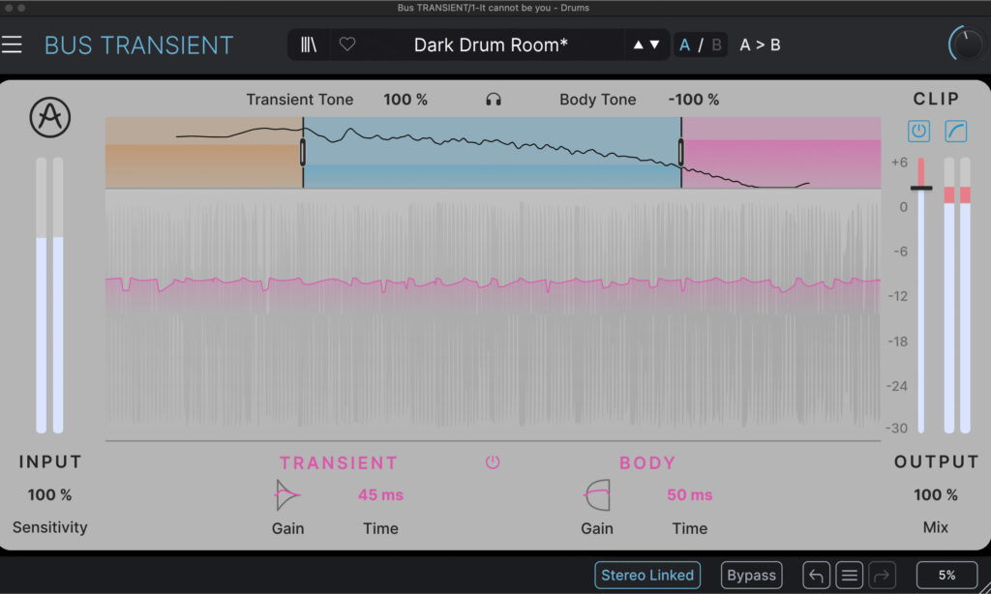Favorite the preset with heart icon
This screenshot has height=594, width=991.
click(x=347, y=45)
